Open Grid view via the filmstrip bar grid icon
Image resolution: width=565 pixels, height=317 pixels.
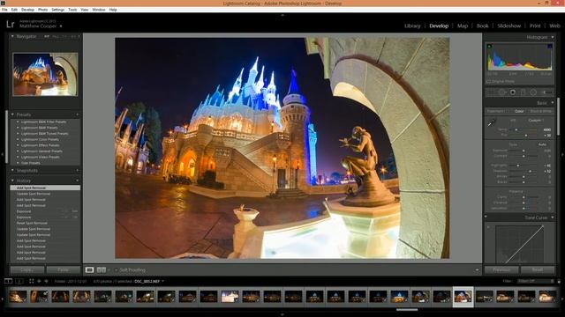click(x=32, y=281)
